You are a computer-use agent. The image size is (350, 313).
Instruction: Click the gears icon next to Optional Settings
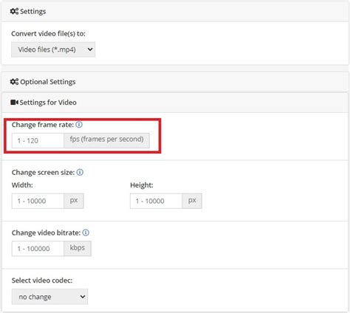pyautogui.click(x=14, y=82)
